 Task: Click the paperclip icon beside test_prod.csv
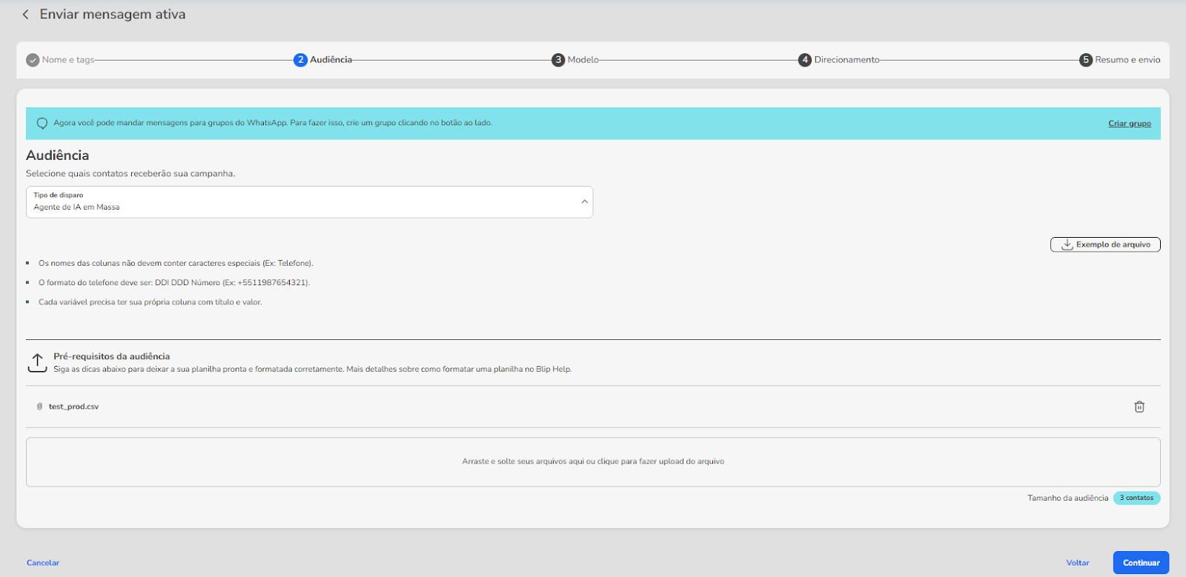click(x=40, y=407)
